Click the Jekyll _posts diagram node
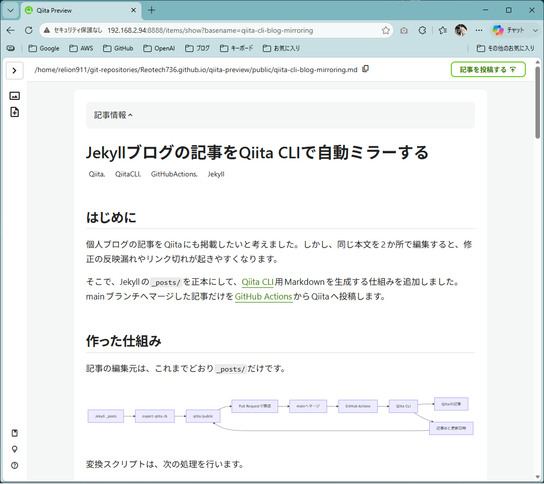The width and height of the screenshot is (544, 484). coord(106,416)
